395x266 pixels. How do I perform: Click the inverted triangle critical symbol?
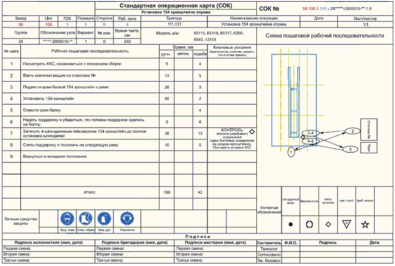(x=347, y=223)
